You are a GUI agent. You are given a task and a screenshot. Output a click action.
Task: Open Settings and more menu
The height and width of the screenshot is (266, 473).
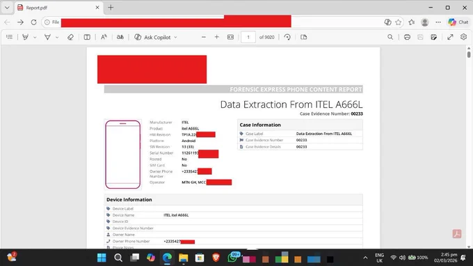[x=438, y=22]
